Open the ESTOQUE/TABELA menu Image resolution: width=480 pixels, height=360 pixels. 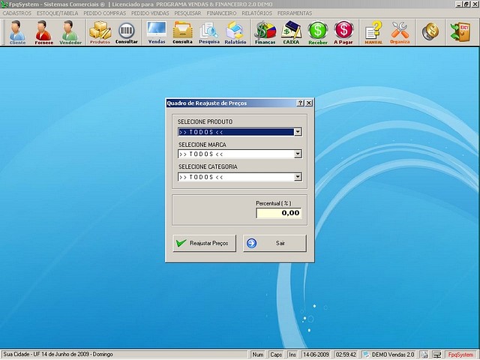tap(58, 13)
